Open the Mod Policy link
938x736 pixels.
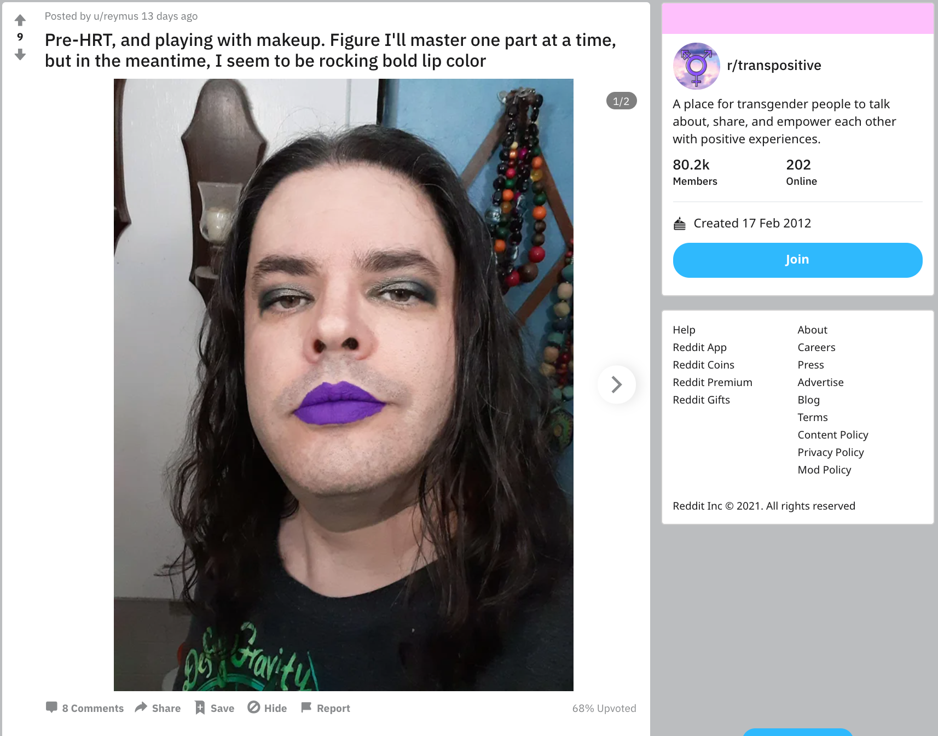tap(825, 470)
